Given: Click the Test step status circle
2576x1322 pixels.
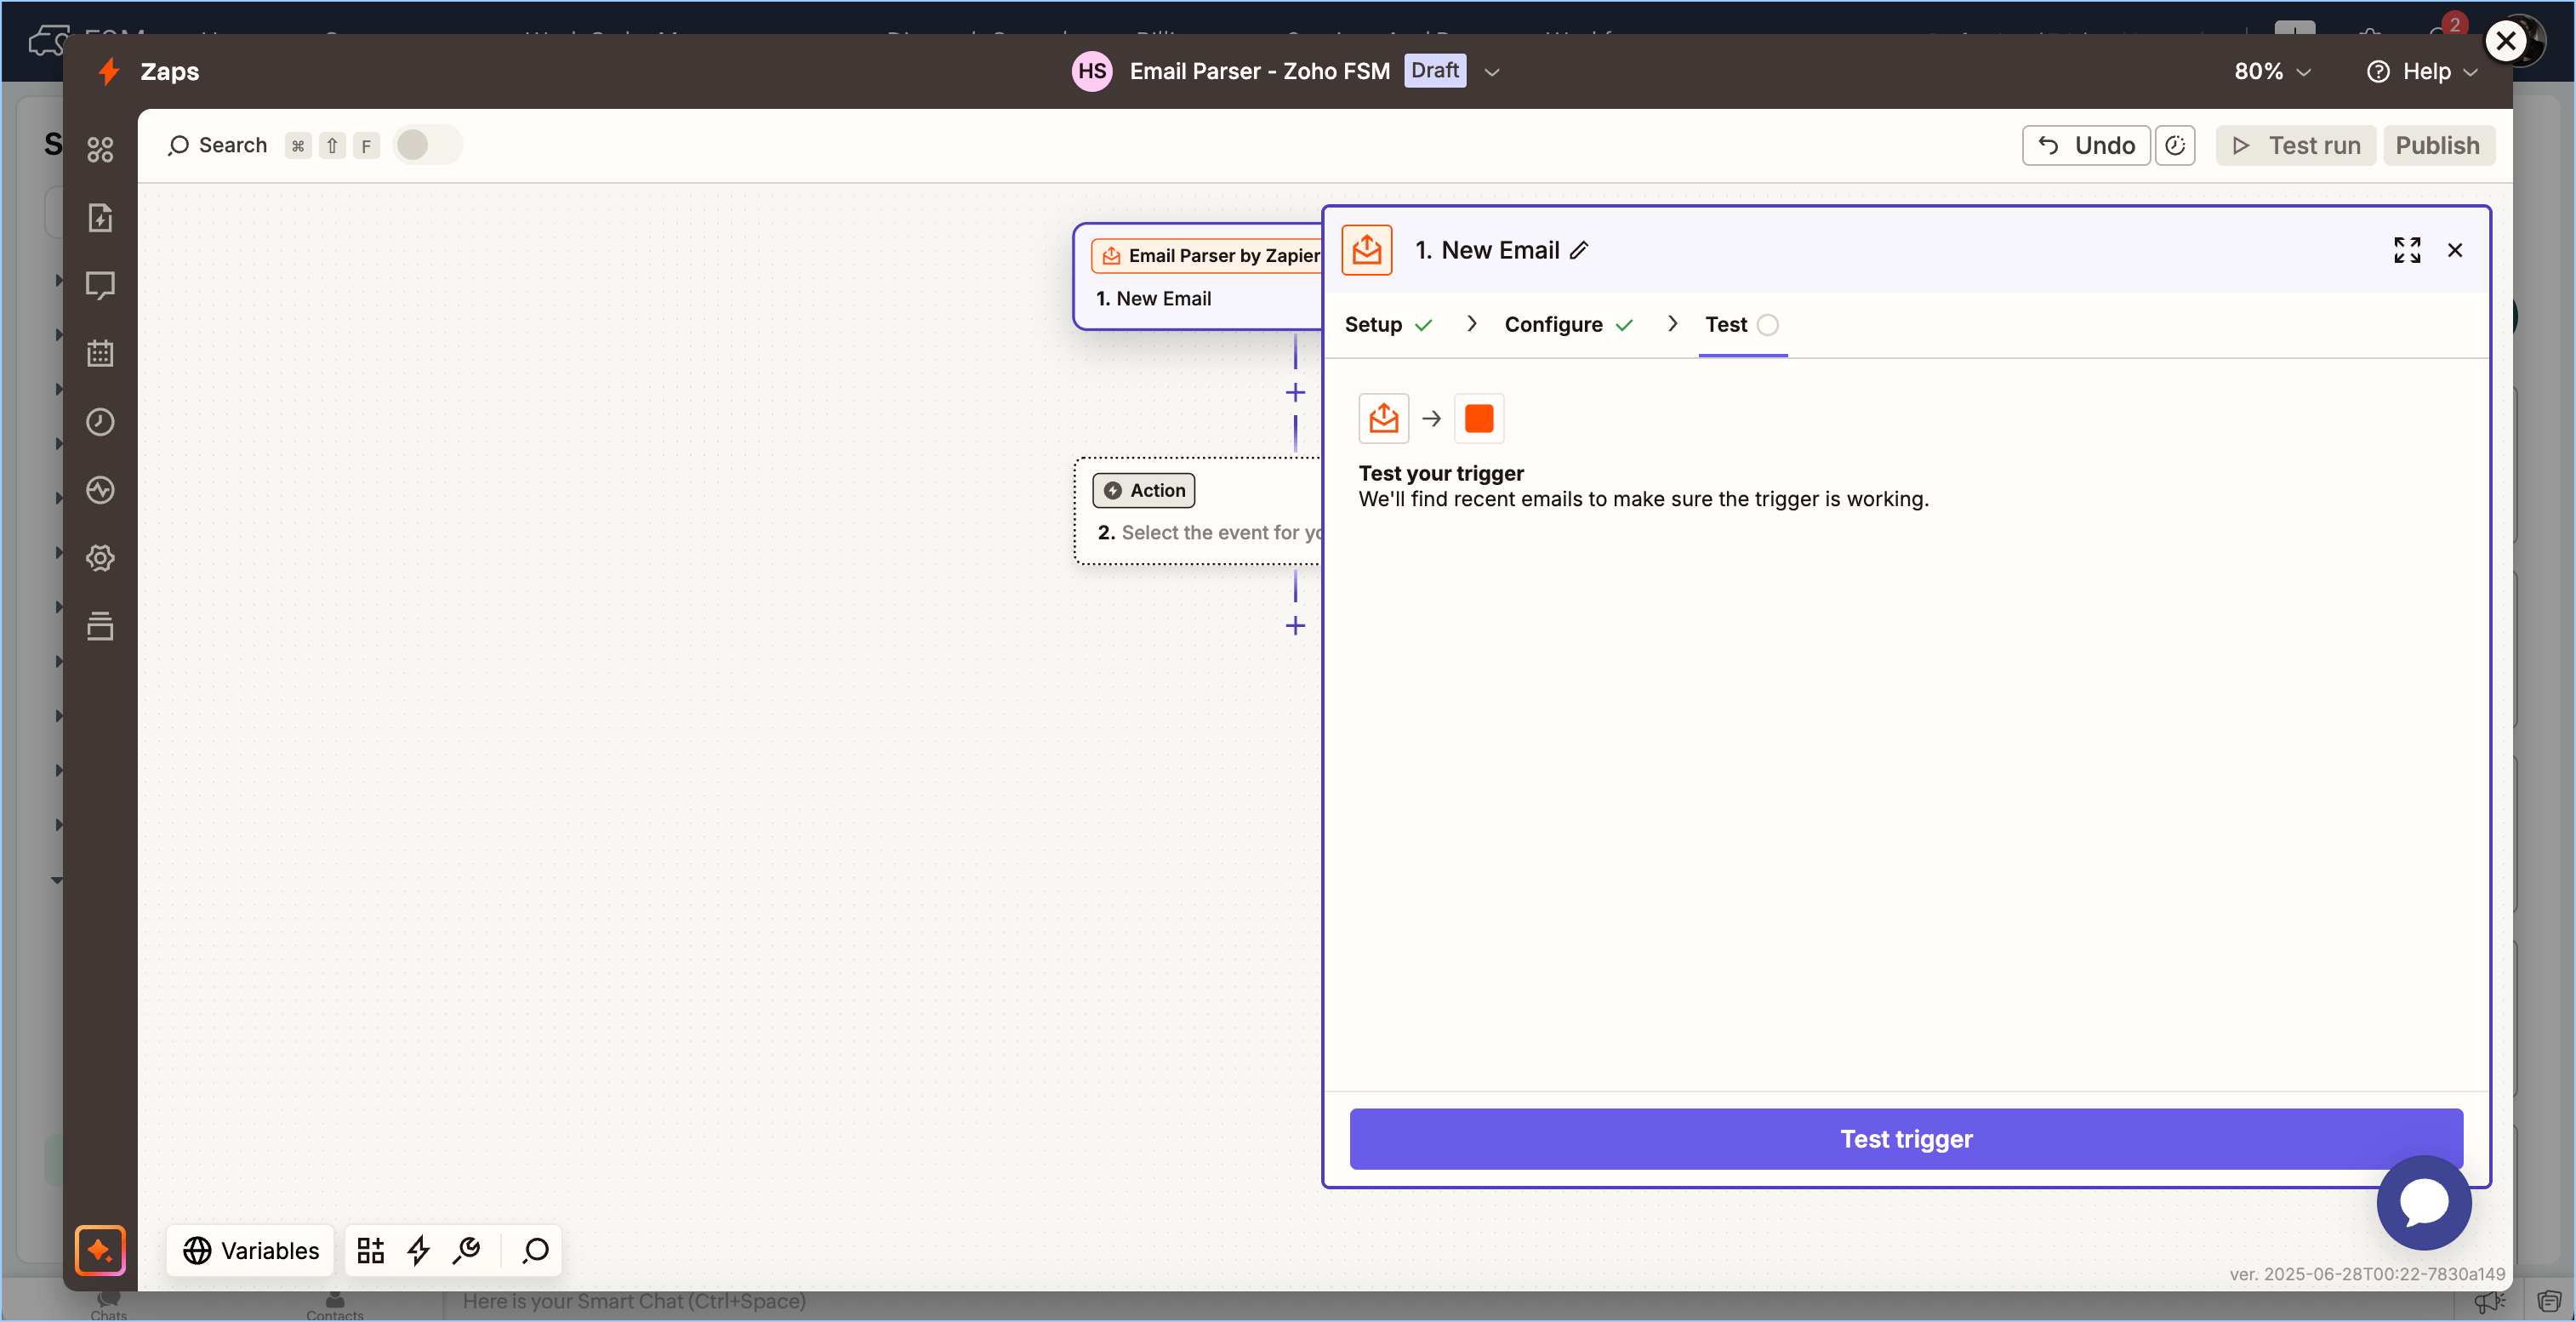Looking at the screenshot, I should [1767, 325].
